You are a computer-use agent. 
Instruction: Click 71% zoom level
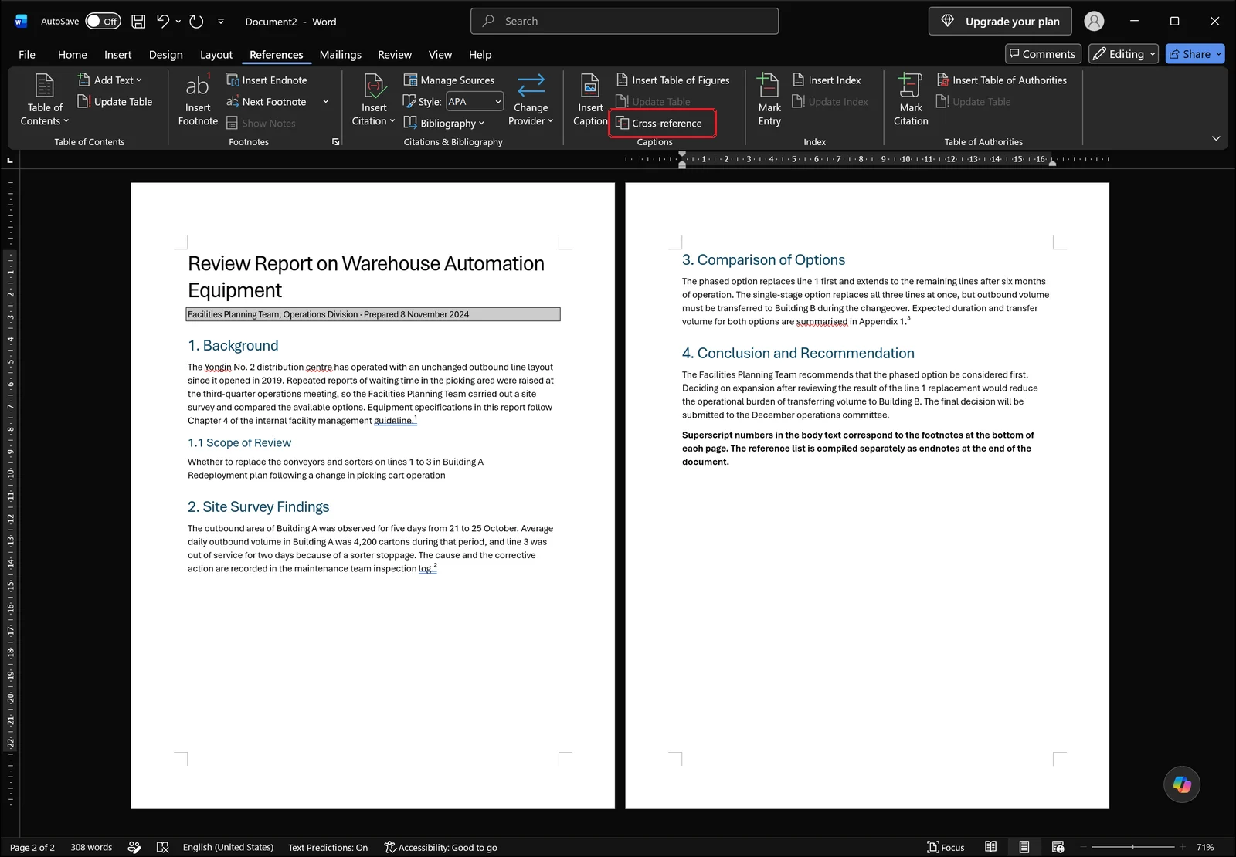[x=1205, y=847]
